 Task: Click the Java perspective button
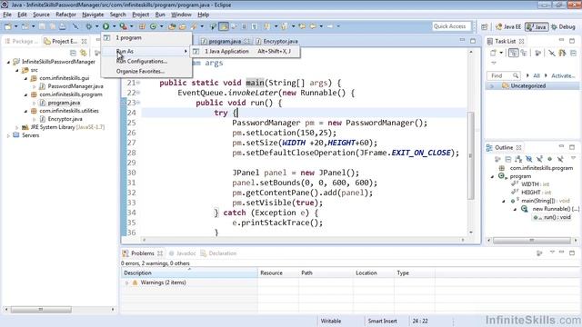(537, 26)
